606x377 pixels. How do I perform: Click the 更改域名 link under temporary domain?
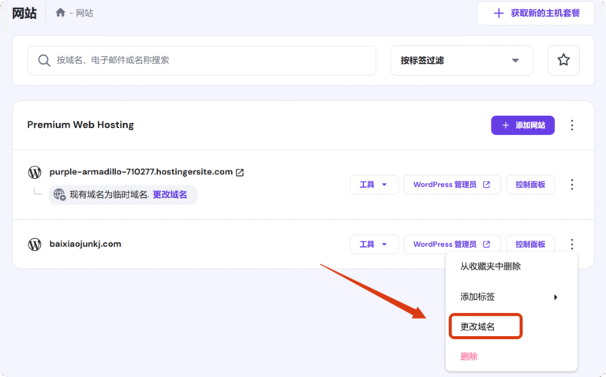170,195
